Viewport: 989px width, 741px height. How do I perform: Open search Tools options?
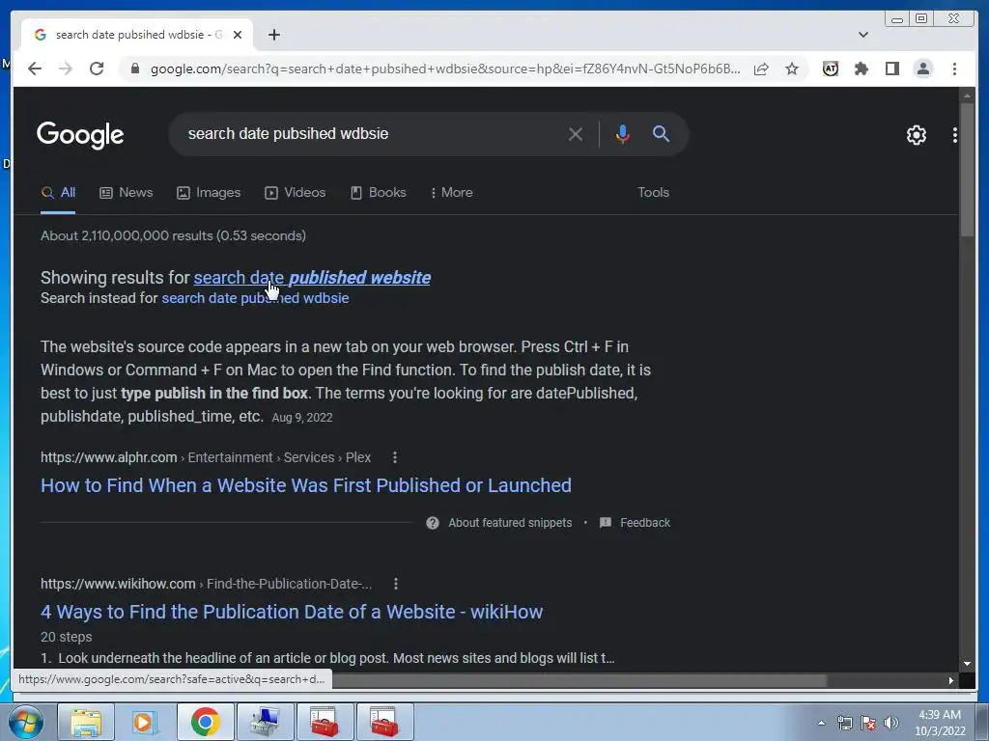pyautogui.click(x=653, y=193)
